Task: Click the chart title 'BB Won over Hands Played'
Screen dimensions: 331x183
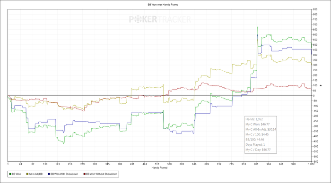Action: (x=163, y=5)
